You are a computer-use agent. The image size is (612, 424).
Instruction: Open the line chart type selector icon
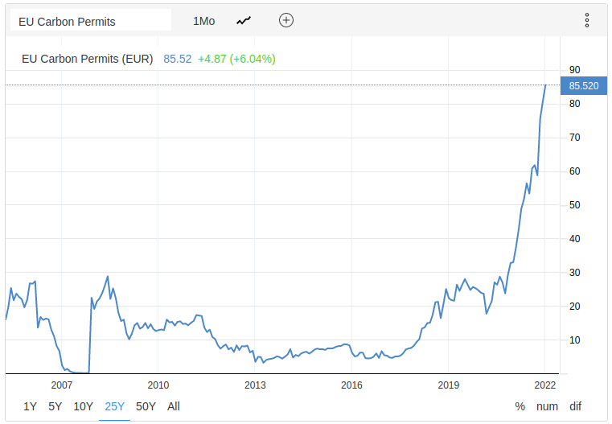[244, 21]
